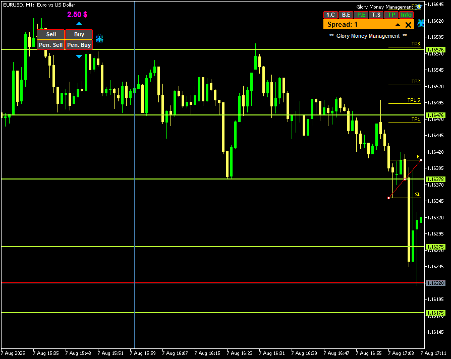Place a pending sell with Pen. Sell
Viewport: 451px width, 359px height.
click(51, 45)
